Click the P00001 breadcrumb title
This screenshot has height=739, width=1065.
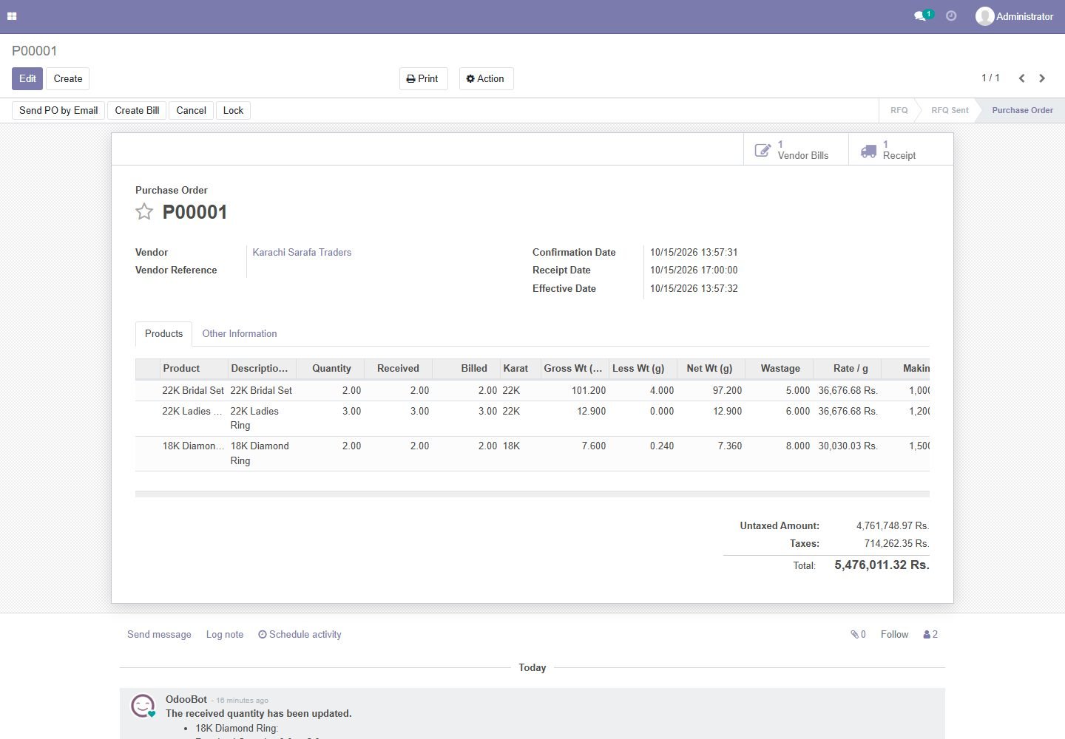34,50
